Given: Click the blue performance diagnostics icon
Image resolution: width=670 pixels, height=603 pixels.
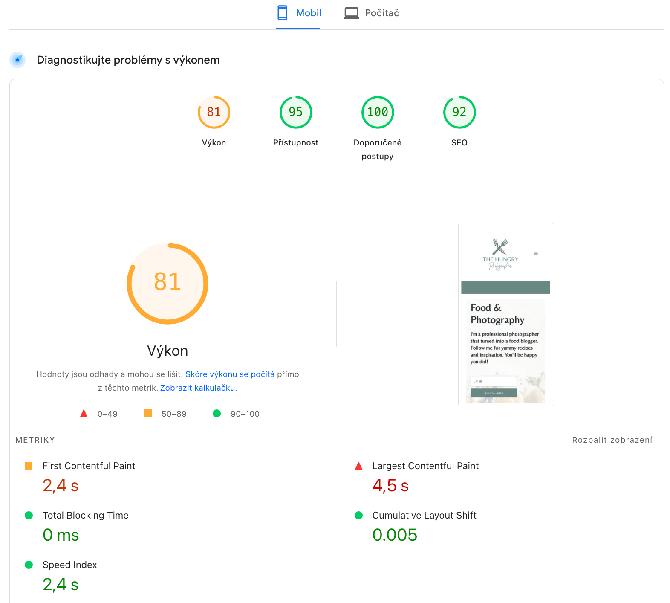Looking at the screenshot, I should point(18,60).
